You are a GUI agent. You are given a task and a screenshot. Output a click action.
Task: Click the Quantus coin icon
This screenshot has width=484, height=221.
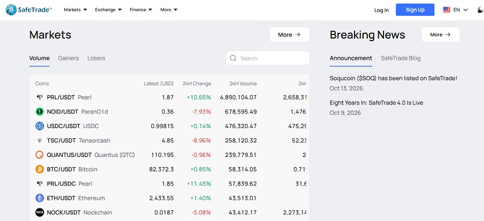pos(39,155)
